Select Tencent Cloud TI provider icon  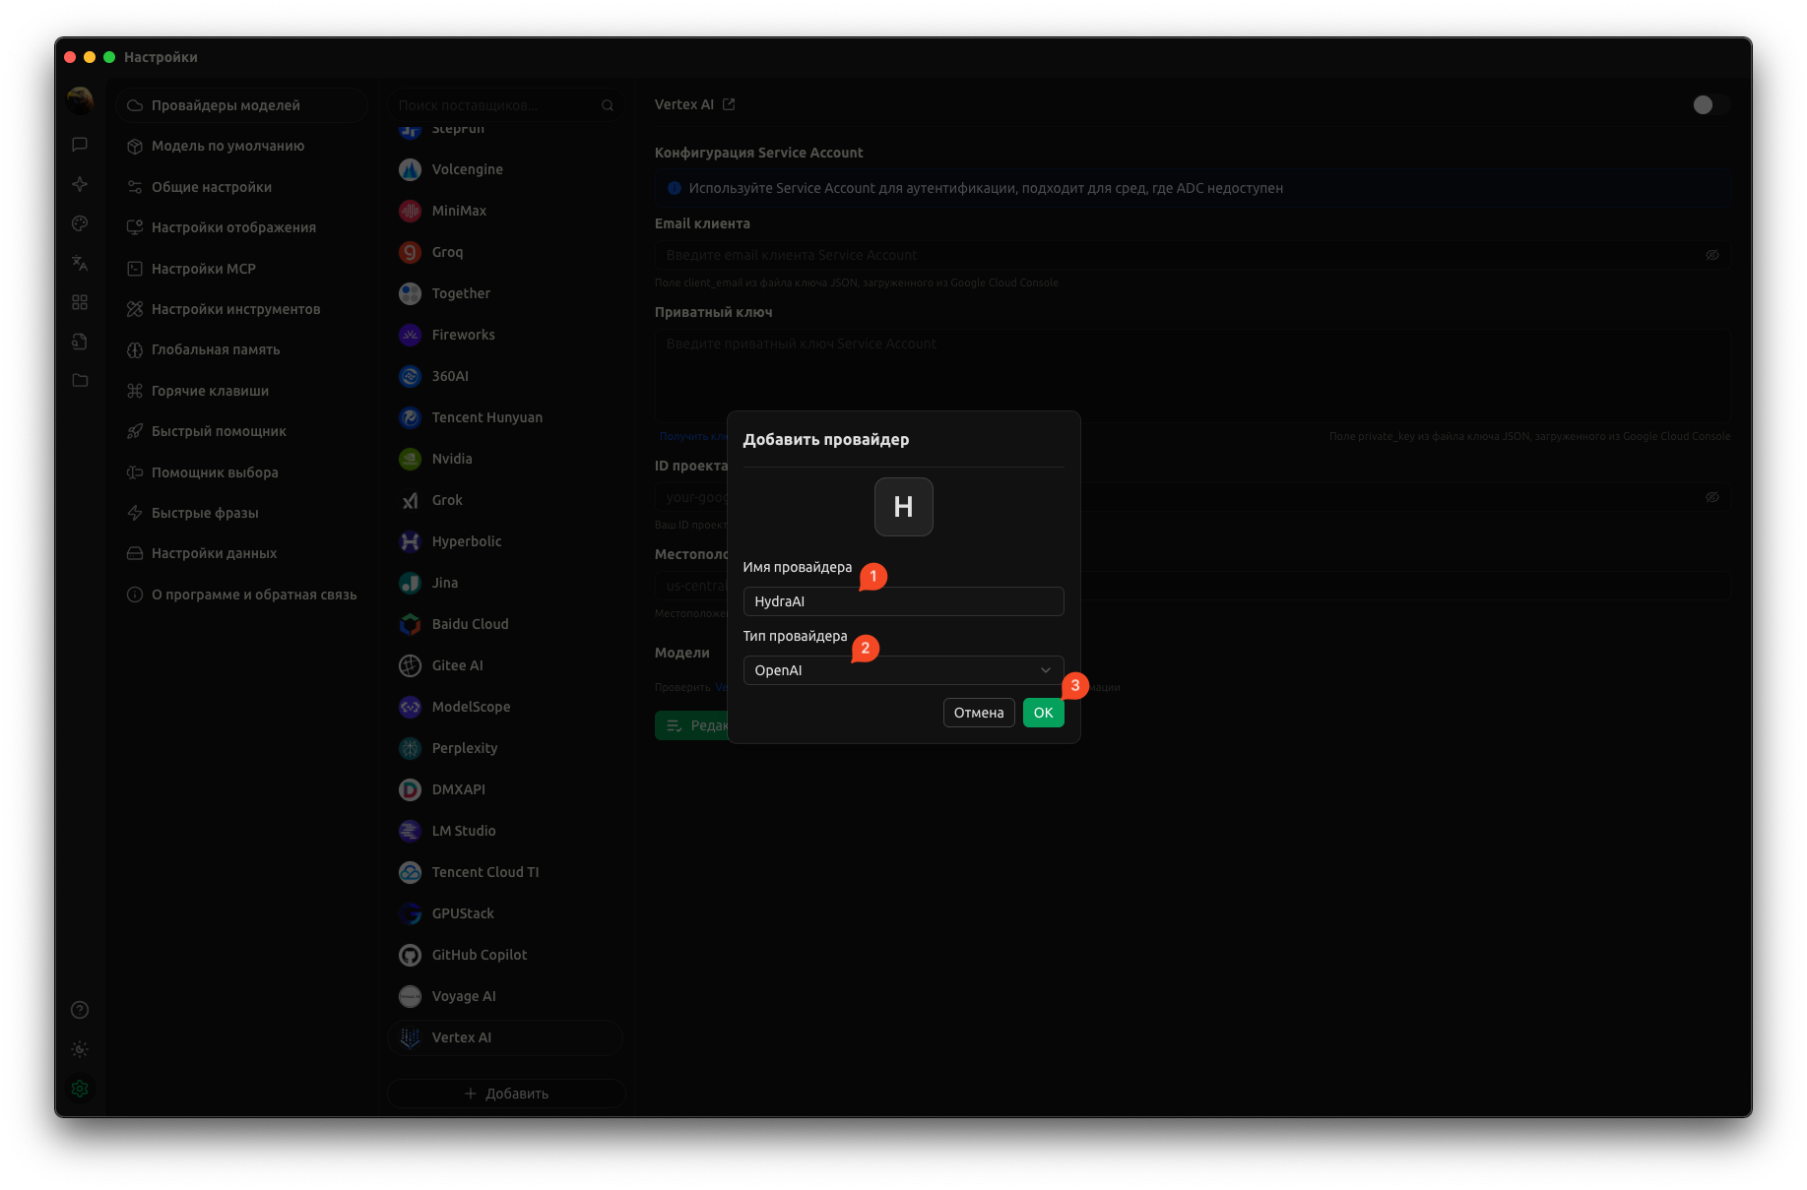pos(411,872)
